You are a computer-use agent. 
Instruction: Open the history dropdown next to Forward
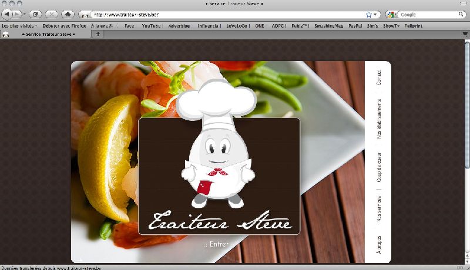24,14
